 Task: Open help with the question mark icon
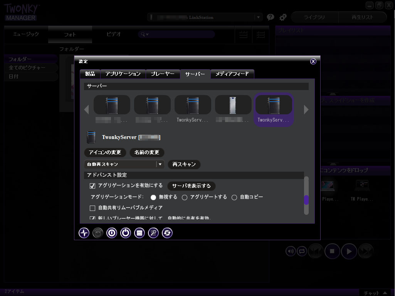271,17
